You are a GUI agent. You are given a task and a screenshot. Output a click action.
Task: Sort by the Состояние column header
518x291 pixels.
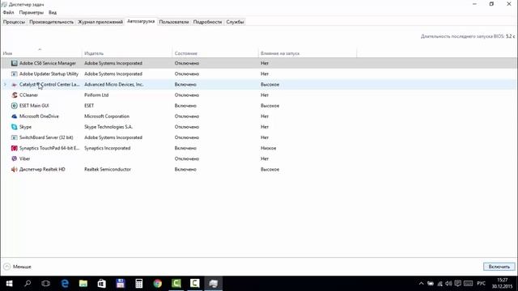215,53
